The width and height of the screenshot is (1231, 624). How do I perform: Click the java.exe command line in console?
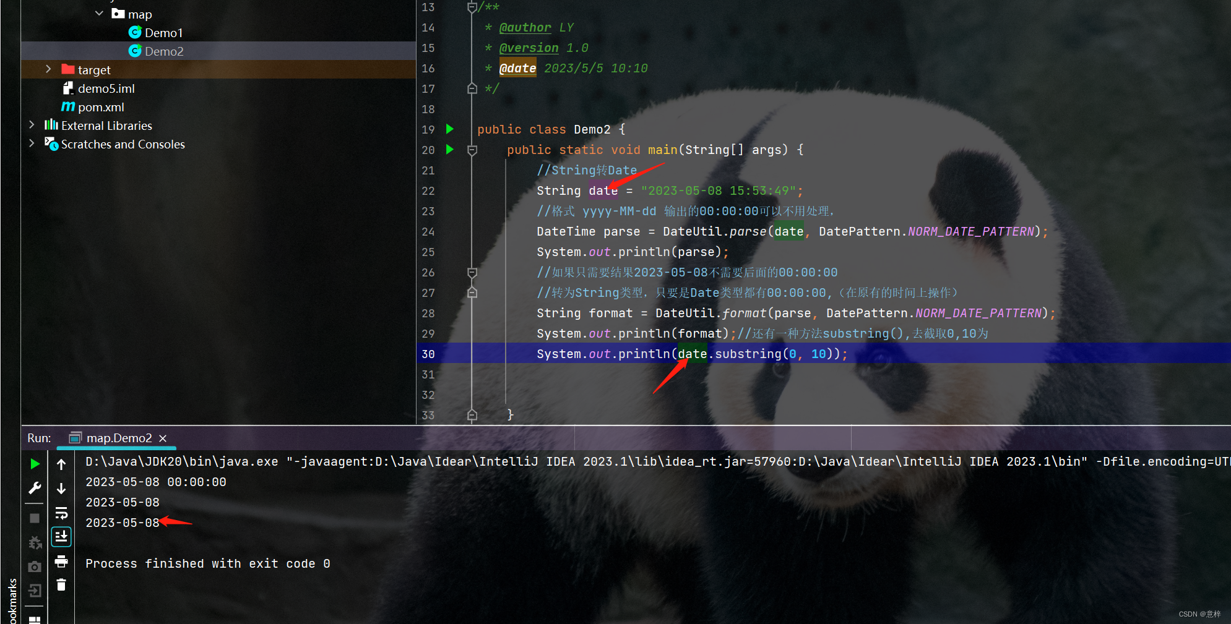tap(657, 461)
